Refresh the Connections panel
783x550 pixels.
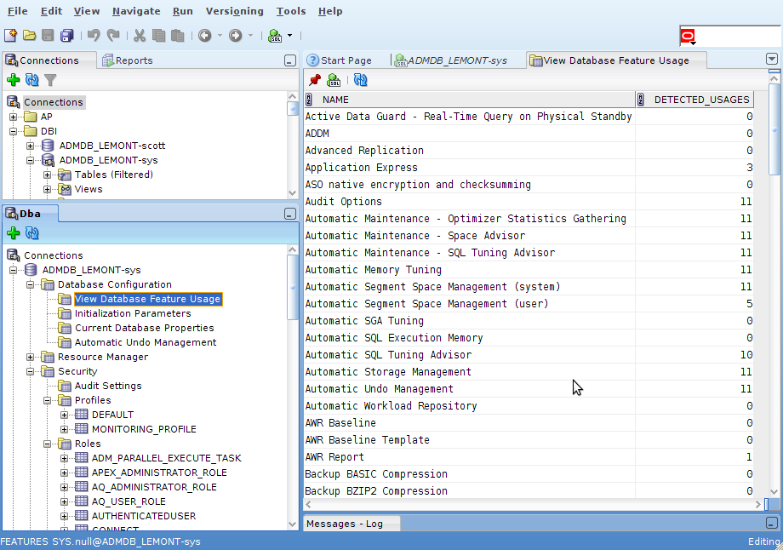pyautogui.click(x=32, y=79)
